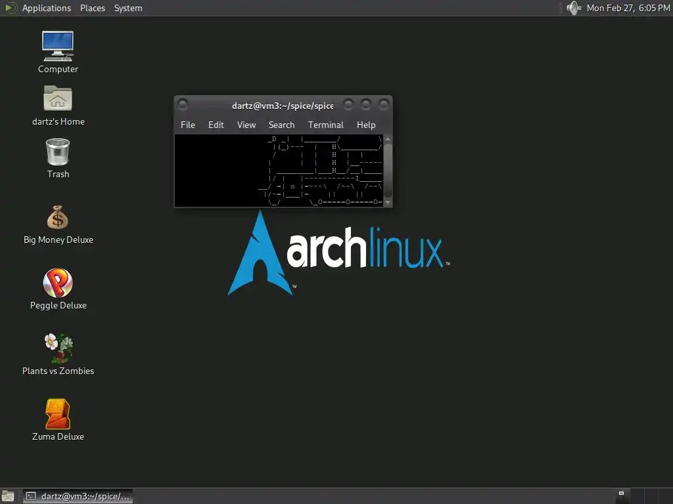
Task: Click the terminal scrollbar up arrow
Action: (388, 139)
